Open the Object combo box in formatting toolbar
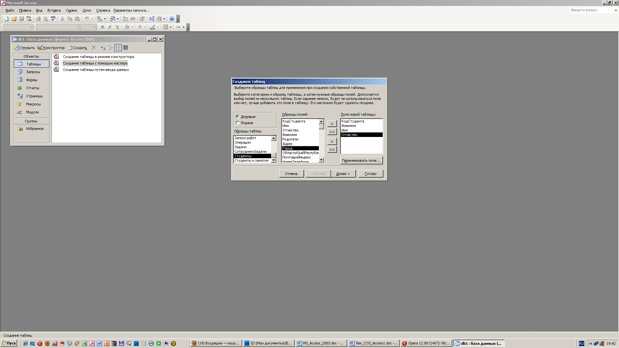 click(x=18, y=27)
